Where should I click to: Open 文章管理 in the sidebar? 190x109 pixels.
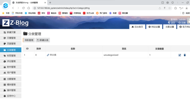(11, 38)
